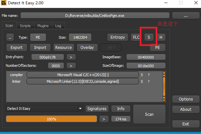Open the Log tab
Viewport: 201px width, 134px height.
pyautogui.click(x=58, y=26)
